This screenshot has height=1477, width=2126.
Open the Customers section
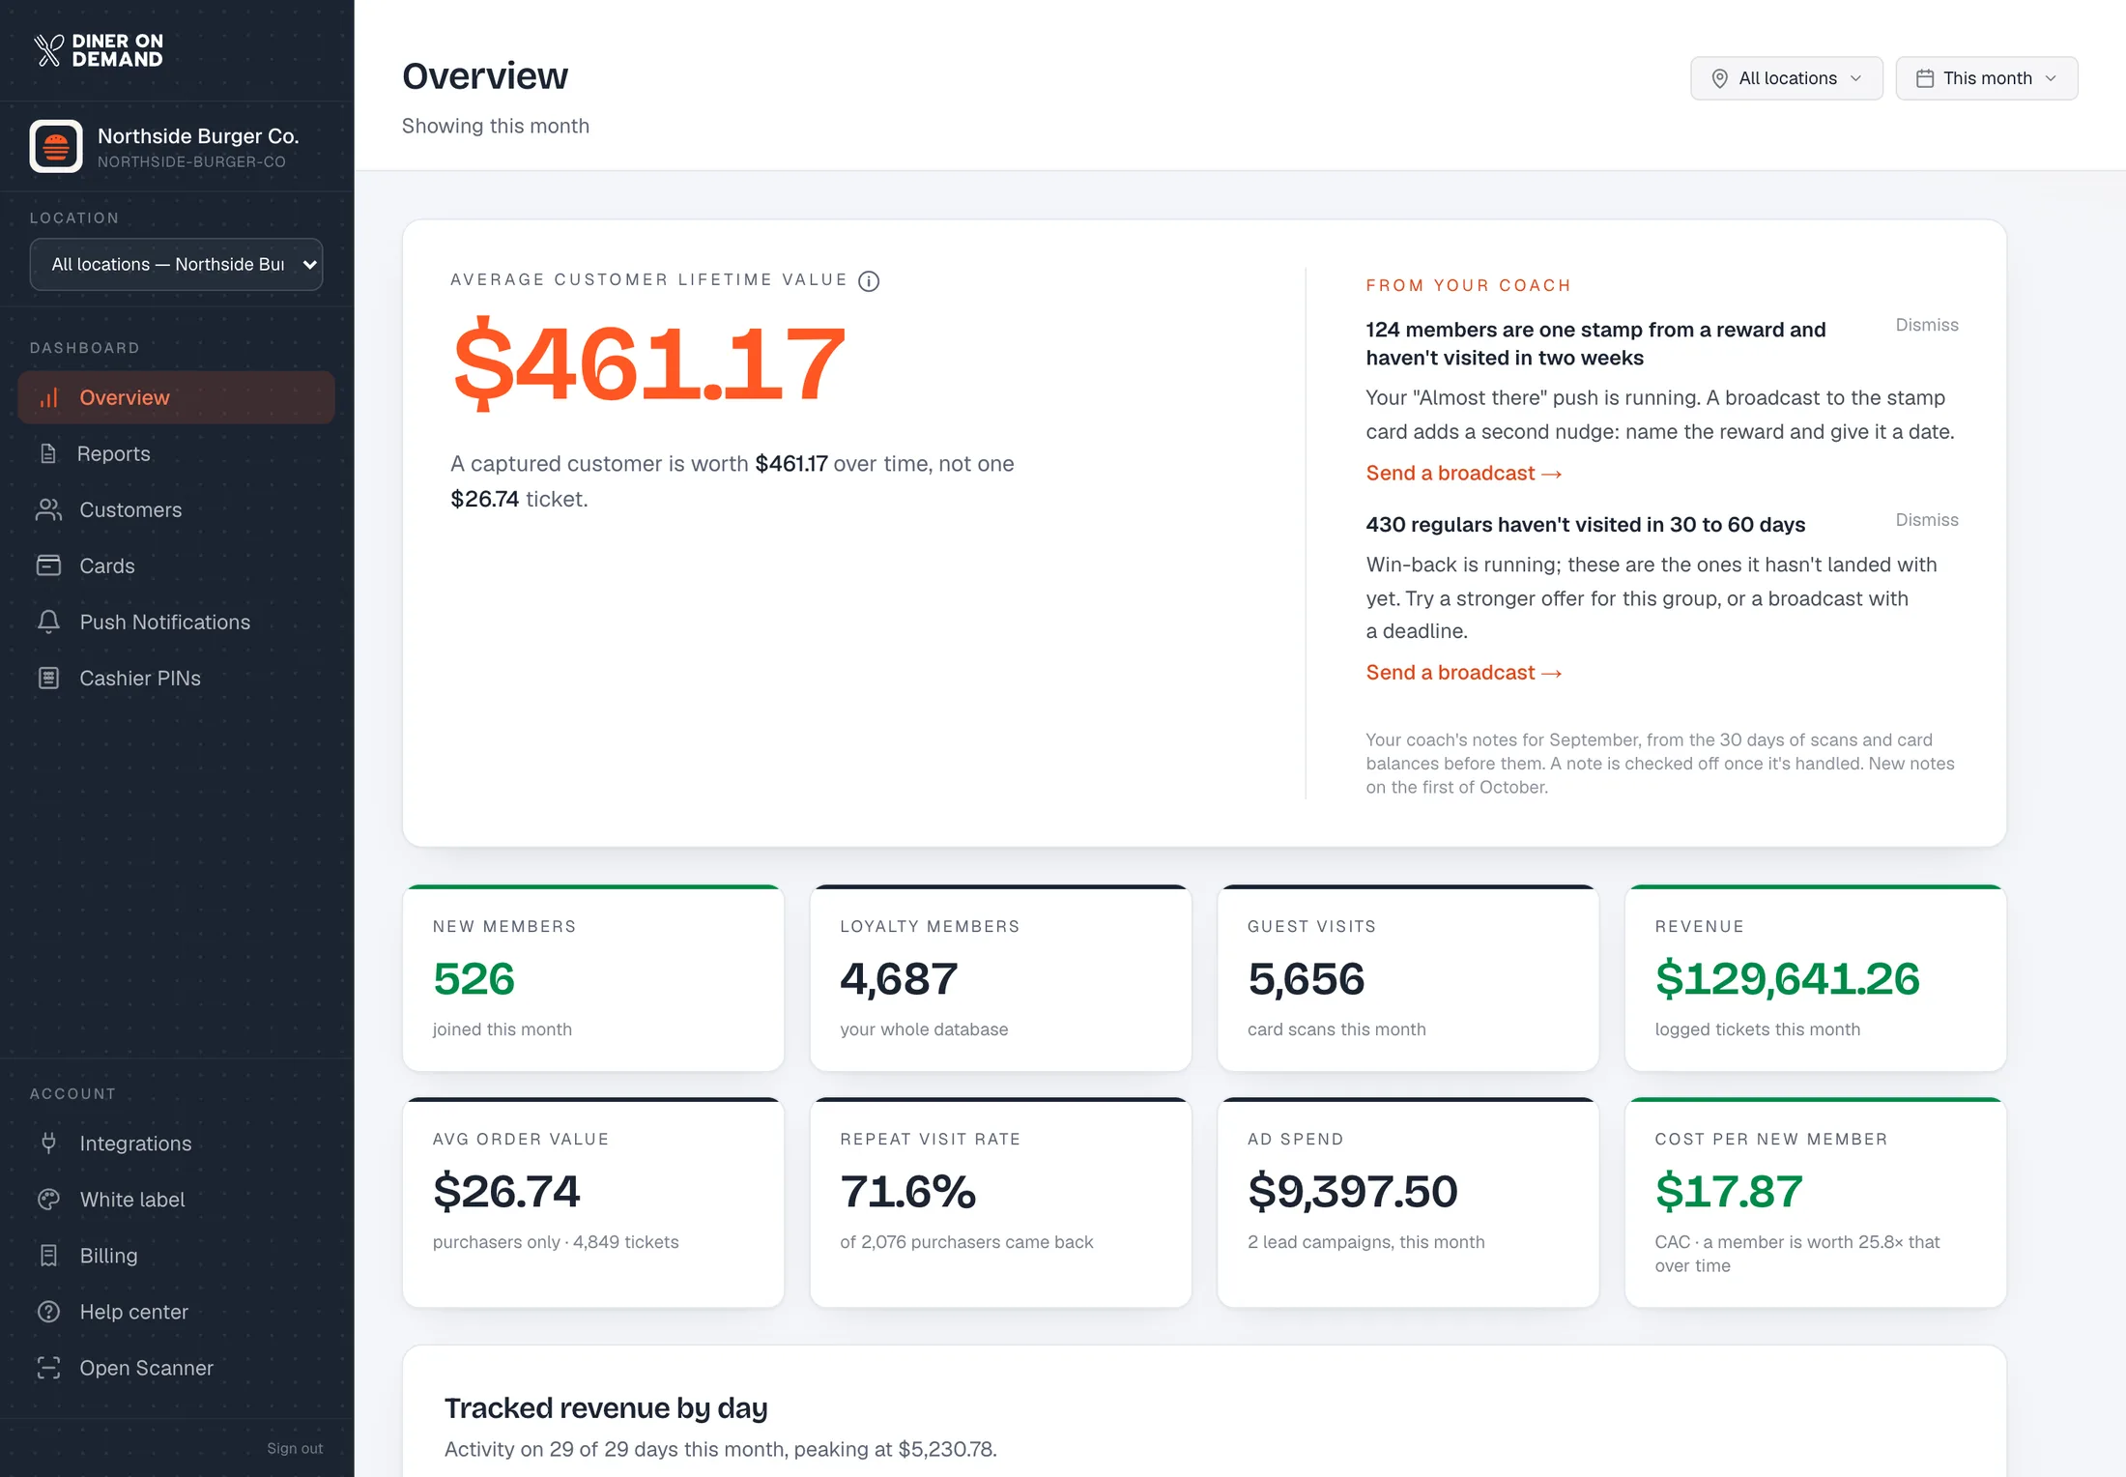tap(176, 509)
